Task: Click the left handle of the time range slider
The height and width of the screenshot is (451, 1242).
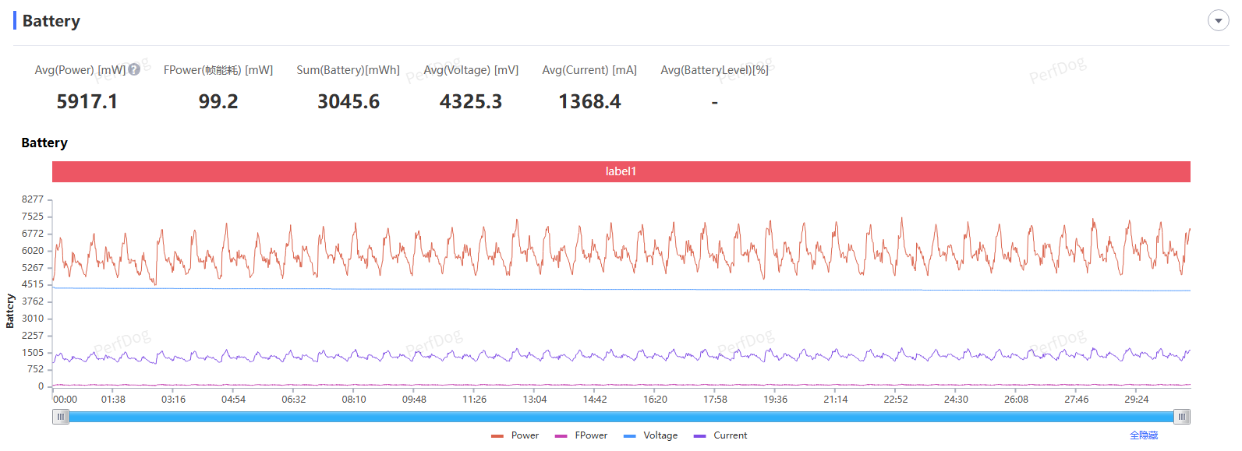Action: [x=61, y=417]
